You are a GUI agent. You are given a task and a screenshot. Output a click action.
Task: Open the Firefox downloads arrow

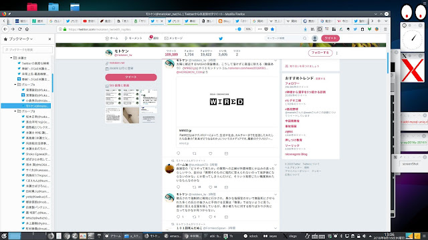point(305,29)
